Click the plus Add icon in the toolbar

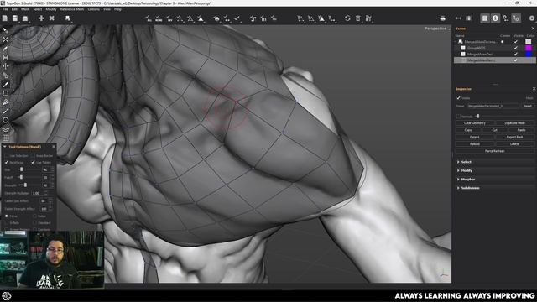pos(41,18)
